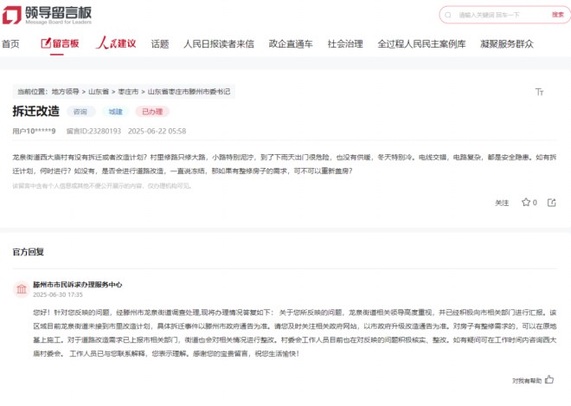The height and width of the screenshot is (406, 571).
Task: Click the share icon beside the star
Action: [553, 203]
